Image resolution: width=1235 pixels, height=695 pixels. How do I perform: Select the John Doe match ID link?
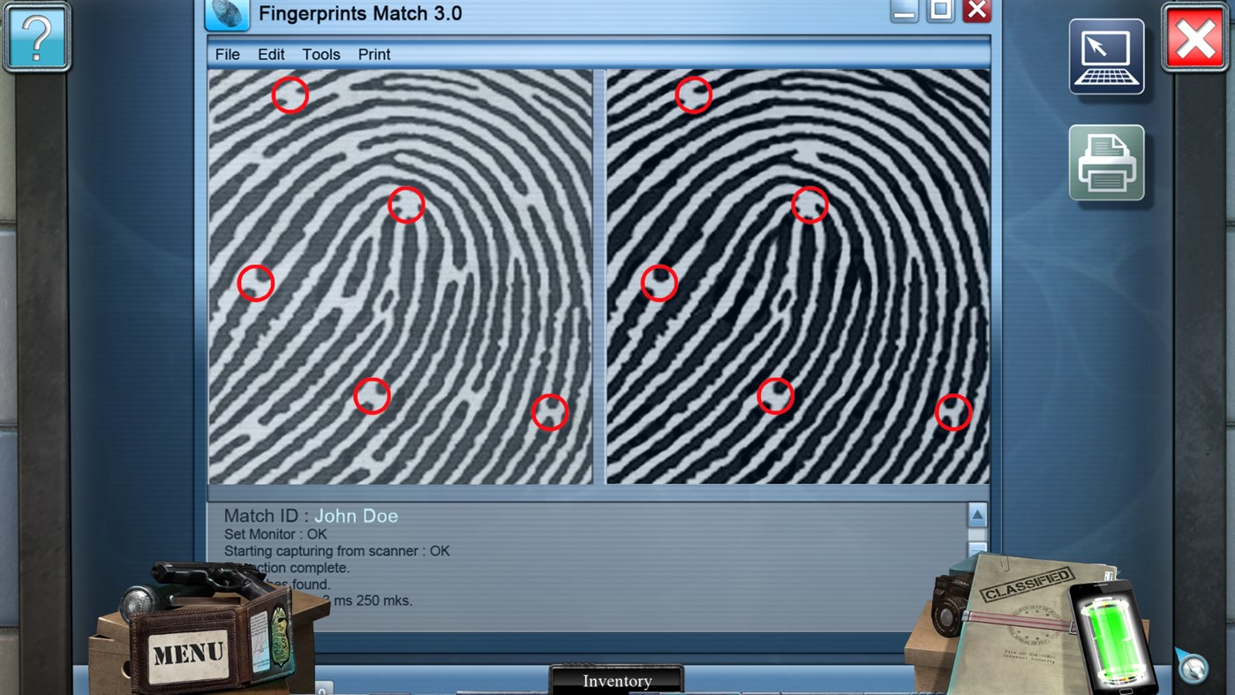click(356, 515)
